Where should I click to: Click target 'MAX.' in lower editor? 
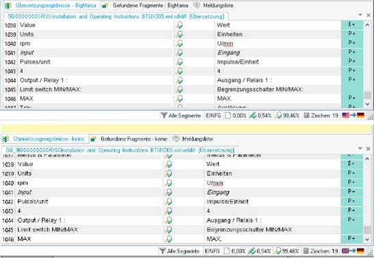[x=214, y=239]
